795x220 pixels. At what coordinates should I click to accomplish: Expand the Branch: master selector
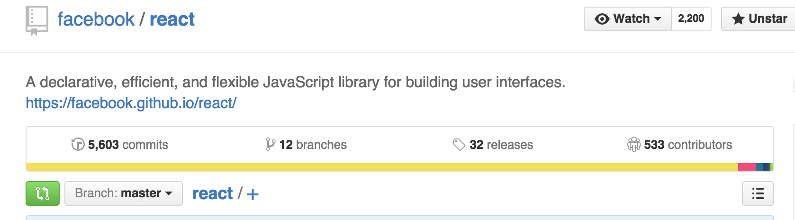124,193
